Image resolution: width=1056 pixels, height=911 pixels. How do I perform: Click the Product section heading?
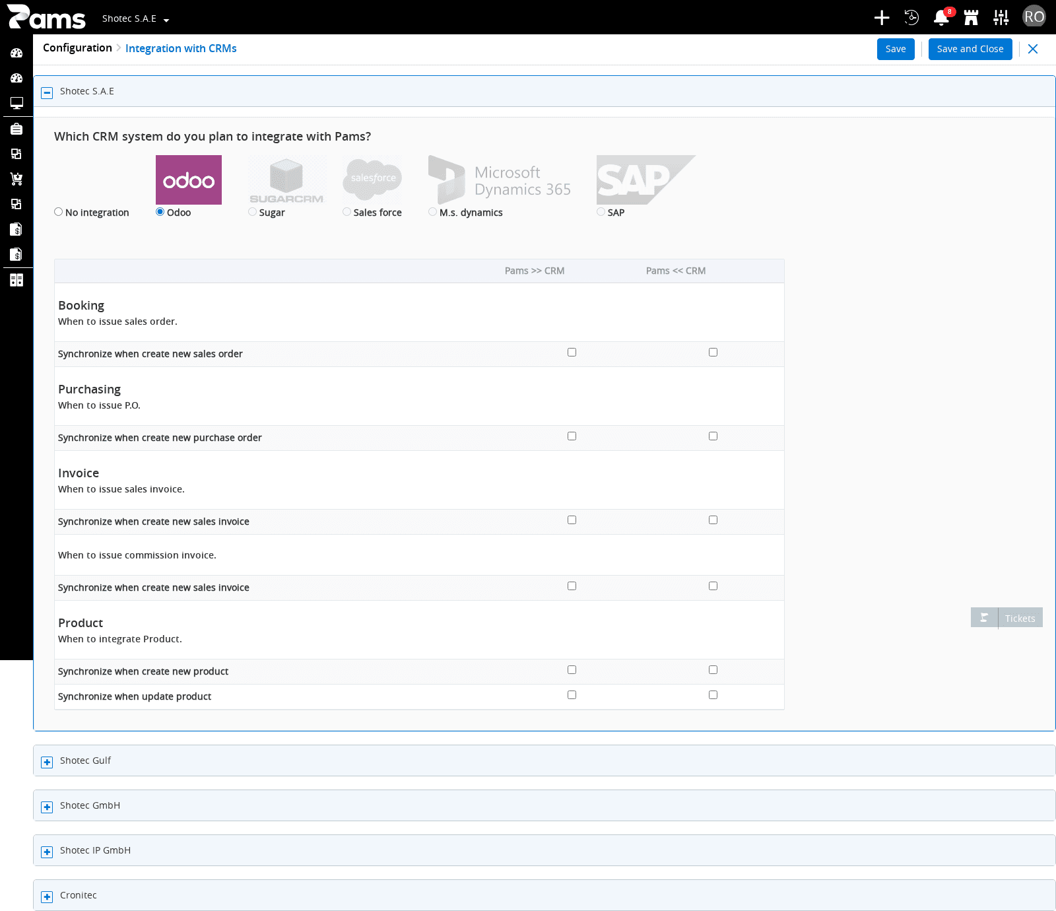[81, 623]
